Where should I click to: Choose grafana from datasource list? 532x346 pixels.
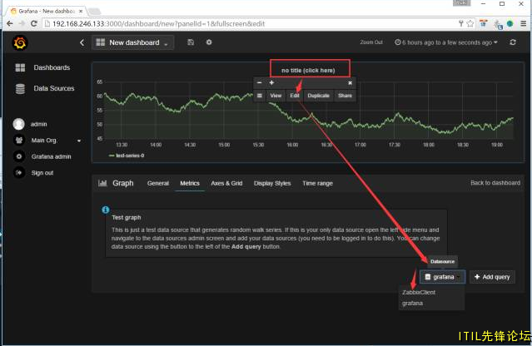[x=413, y=304]
